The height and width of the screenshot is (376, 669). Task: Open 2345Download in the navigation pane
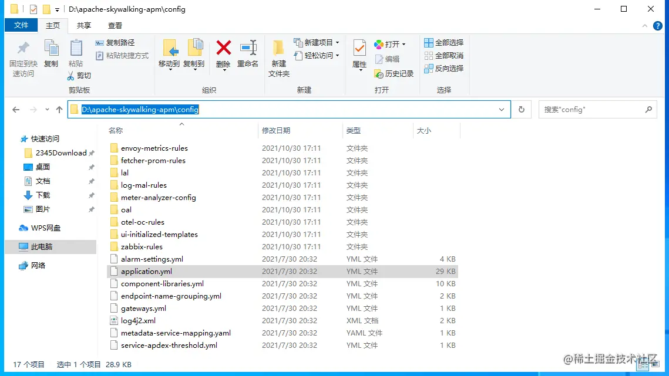click(56, 153)
